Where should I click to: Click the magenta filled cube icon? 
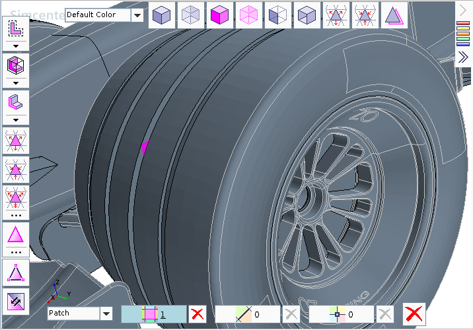click(219, 15)
